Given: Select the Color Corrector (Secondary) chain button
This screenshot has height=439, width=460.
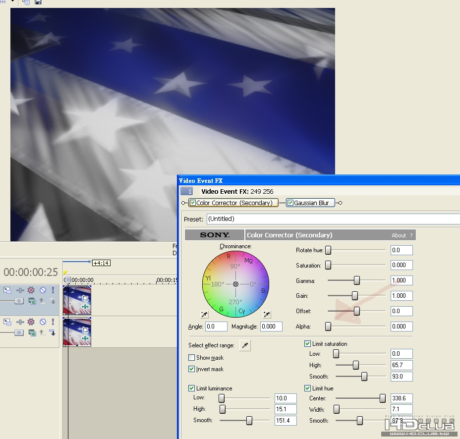Looking at the screenshot, I should click(233, 203).
